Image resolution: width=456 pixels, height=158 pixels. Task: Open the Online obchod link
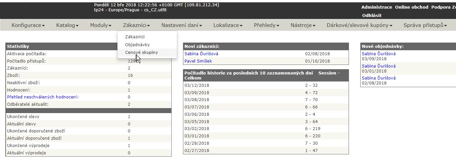412,7
